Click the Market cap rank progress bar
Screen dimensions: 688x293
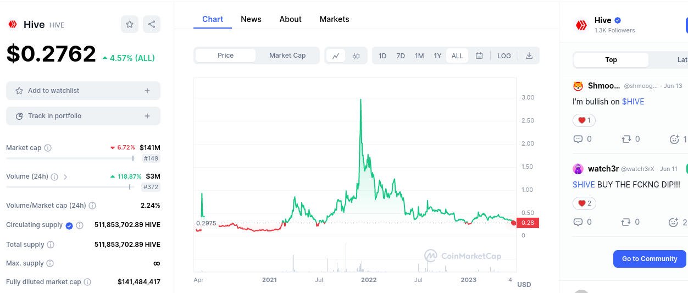tap(70, 158)
